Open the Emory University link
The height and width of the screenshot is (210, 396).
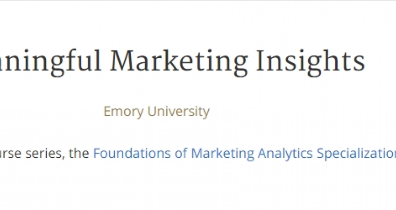pyautogui.click(x=156, y=112)
